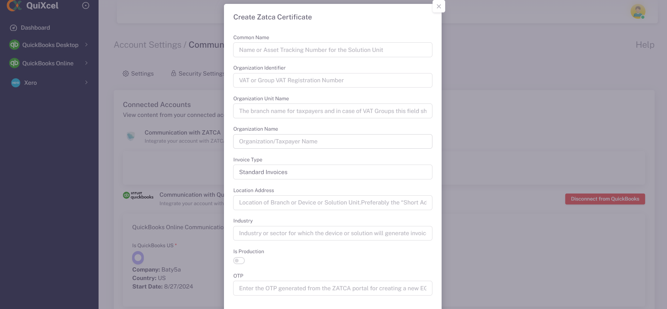
Task: Expand the QuickBooks Online submenu chevron
Action: point(86,63)
